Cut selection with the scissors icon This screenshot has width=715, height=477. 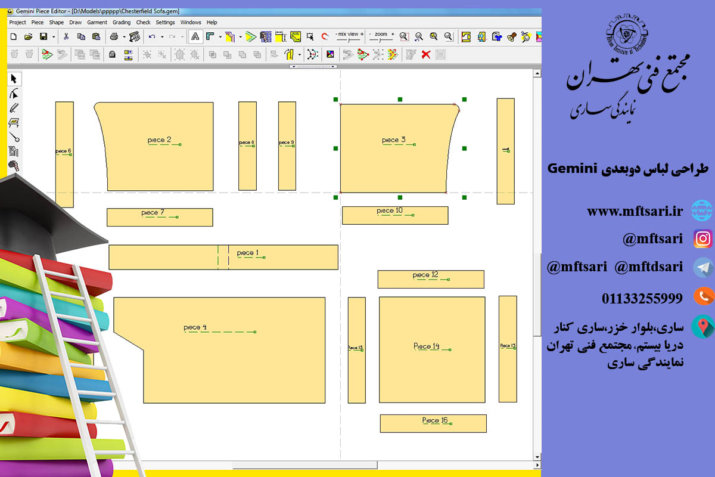pyautogui.click(x=66, y=36)
